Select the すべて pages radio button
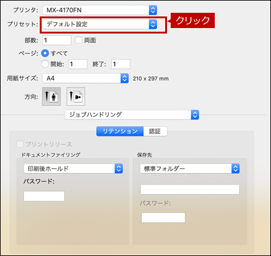The image size is (271, 256). point(45,53)
